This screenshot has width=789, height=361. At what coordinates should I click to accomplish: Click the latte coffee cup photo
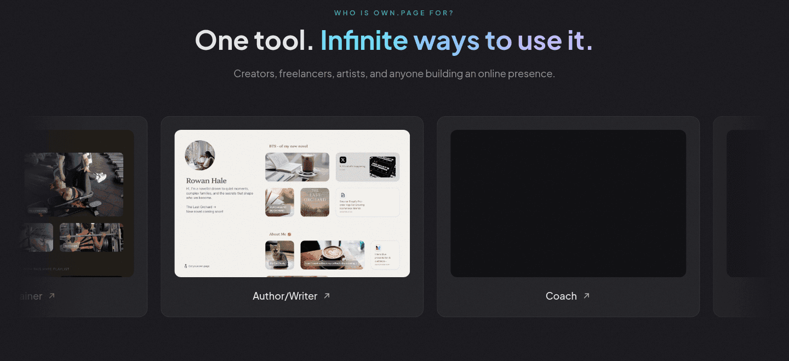(x=332, y=255)
